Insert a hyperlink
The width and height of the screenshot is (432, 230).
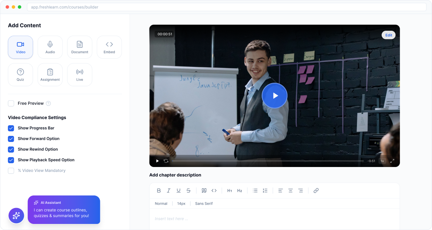(316, 191)
